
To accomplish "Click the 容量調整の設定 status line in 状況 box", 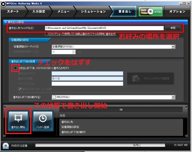I will pos(70,127).
